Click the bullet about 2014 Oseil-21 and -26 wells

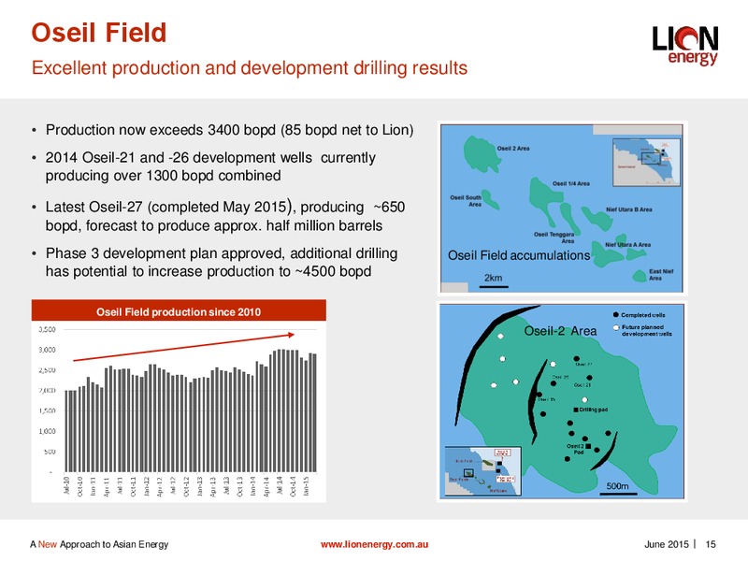(210, 166)
